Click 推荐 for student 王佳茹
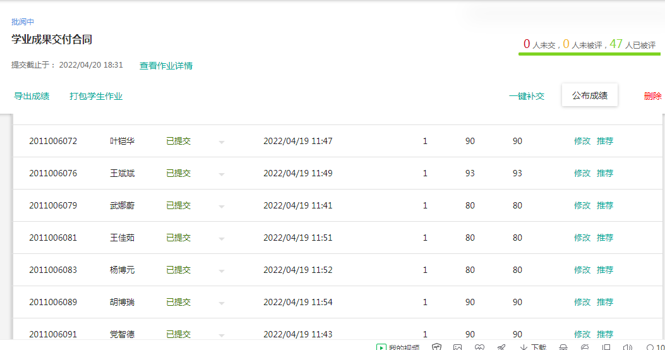This screenshot has width=665, height=350. click(605, 238)
